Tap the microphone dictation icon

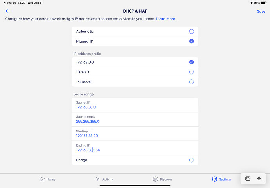tap(259, 179)
